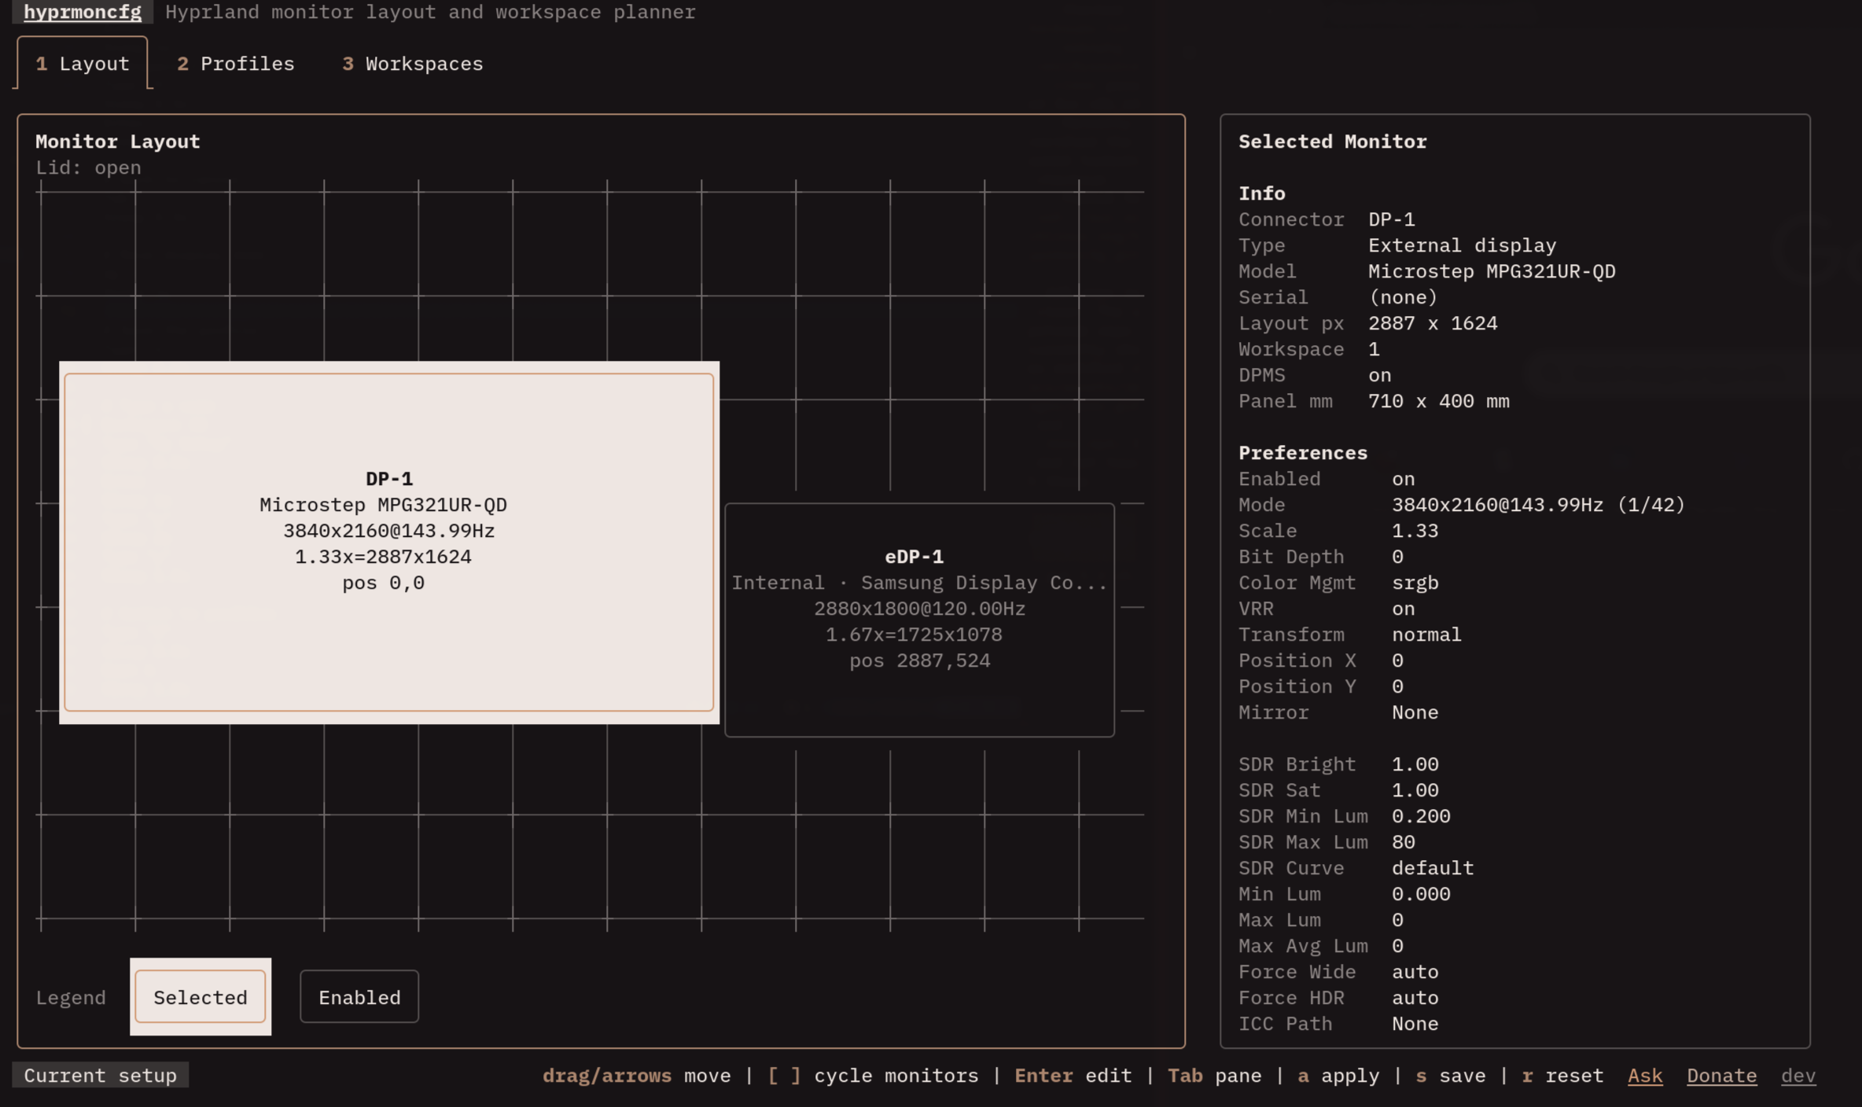The height and width of the screenshot is (1107, 1862).
Task: Click the Transform value normal
Action: [1426, 634]
